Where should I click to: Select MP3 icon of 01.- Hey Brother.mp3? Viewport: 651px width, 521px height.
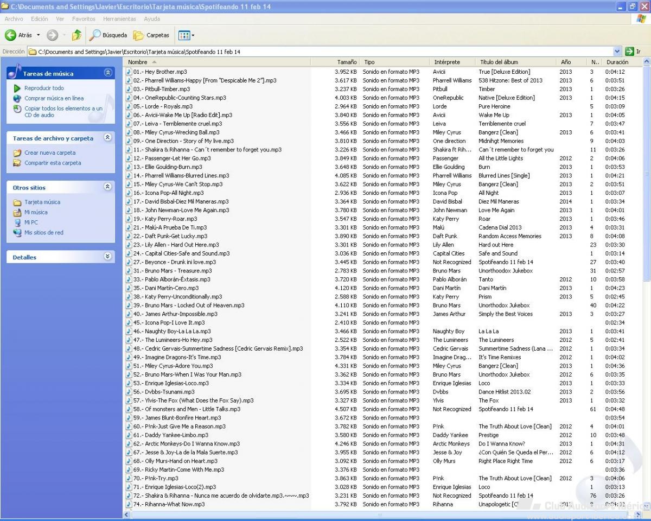[x=129, y=72]
